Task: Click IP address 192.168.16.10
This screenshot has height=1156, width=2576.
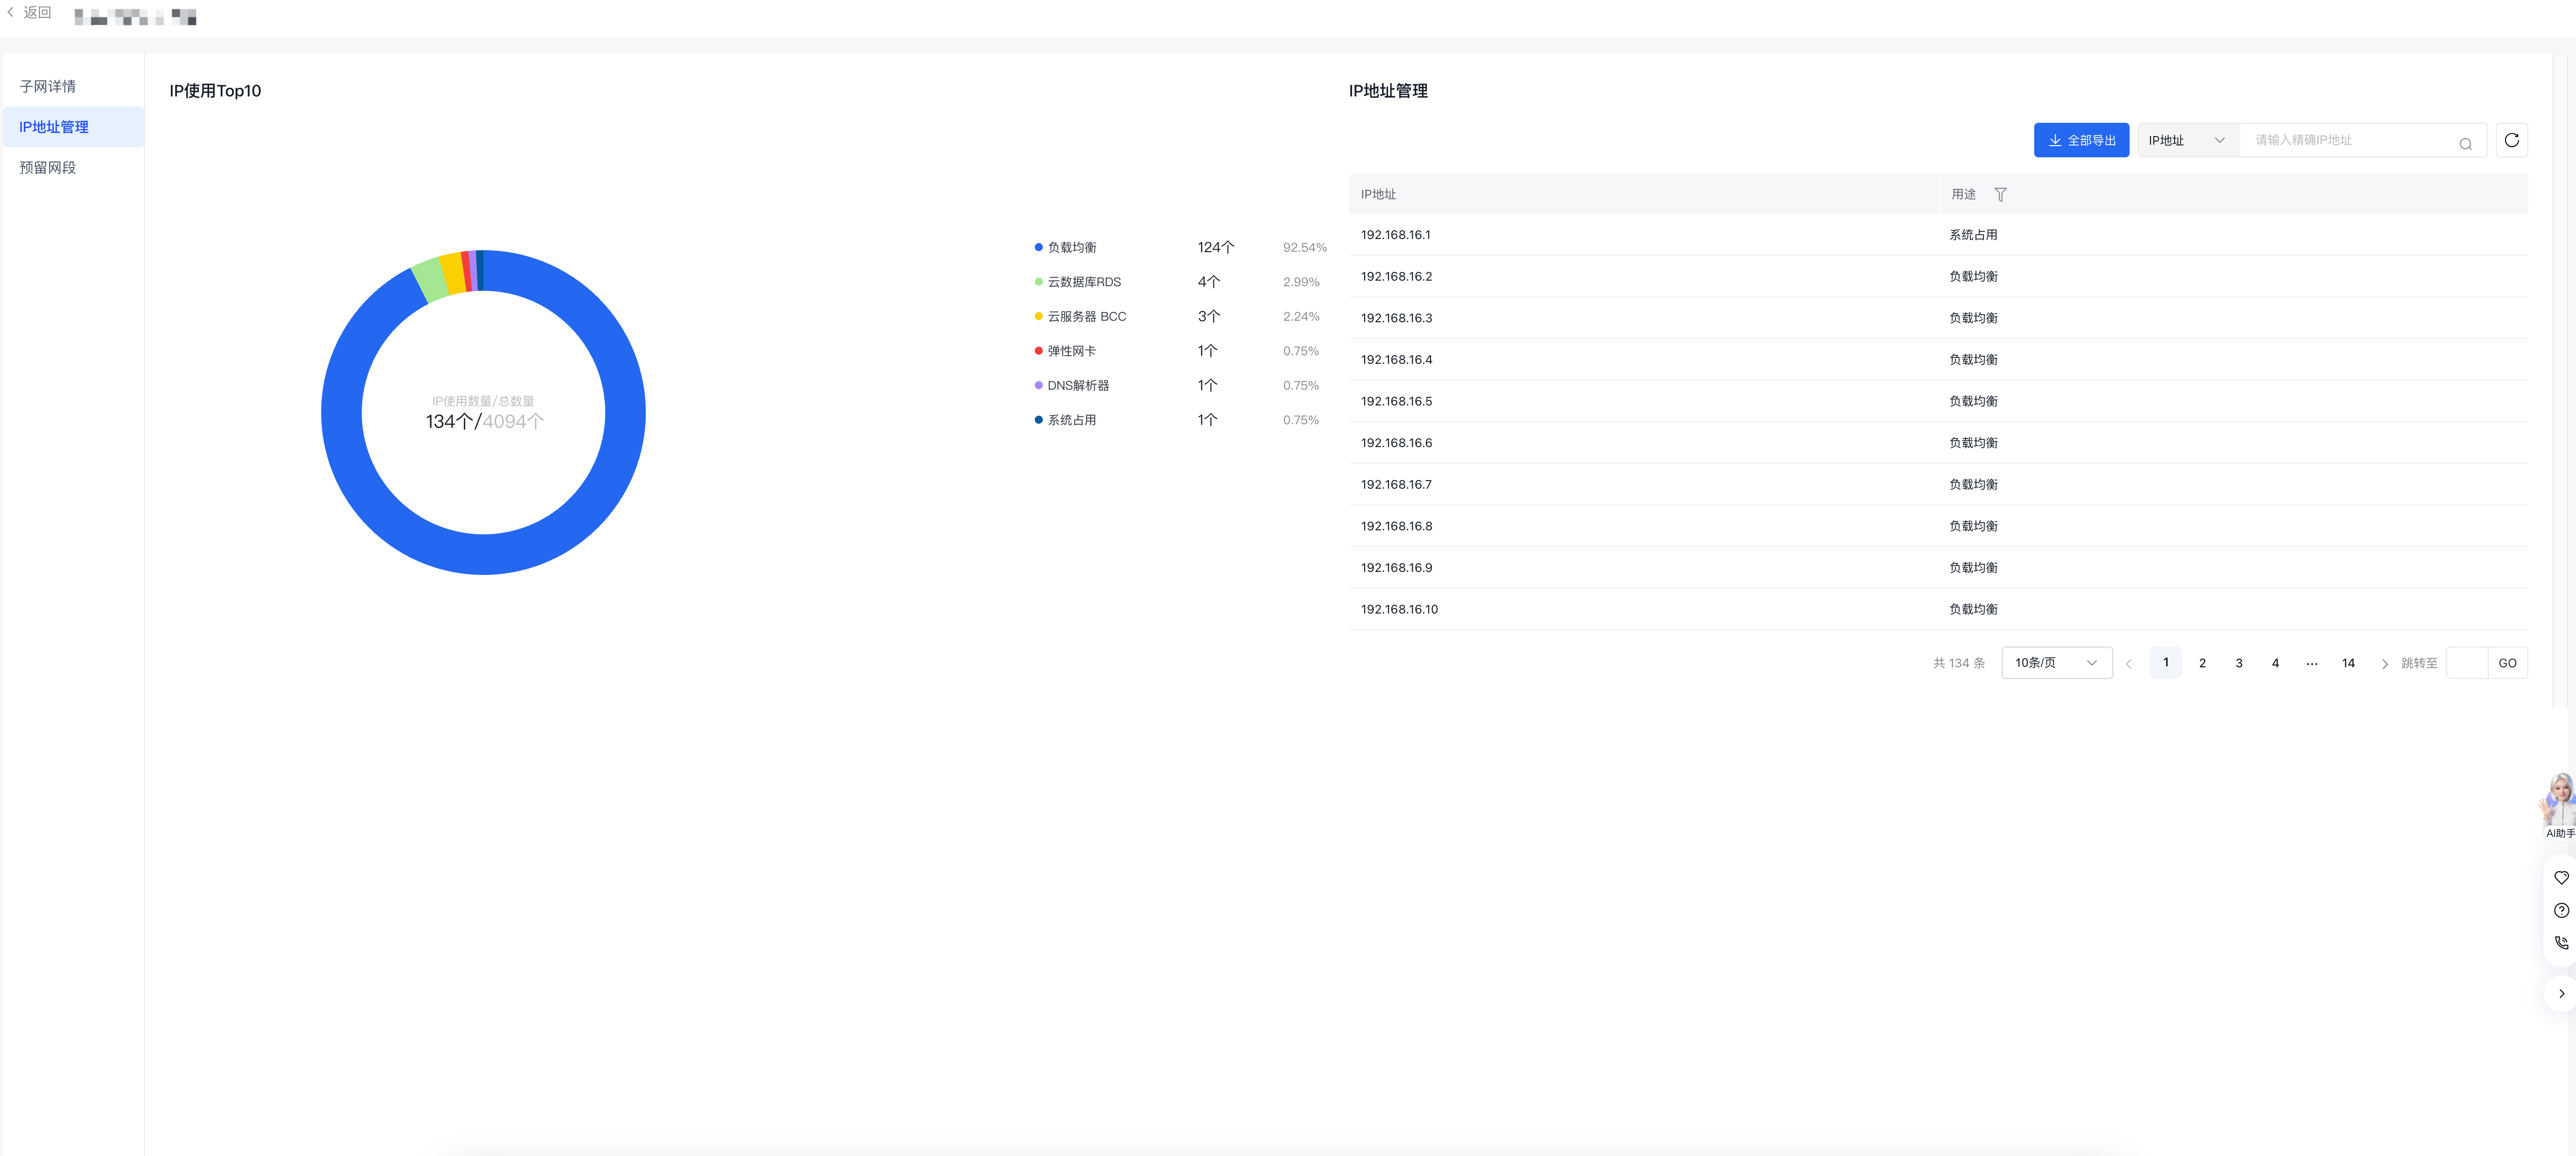Action: point(1399,609)
